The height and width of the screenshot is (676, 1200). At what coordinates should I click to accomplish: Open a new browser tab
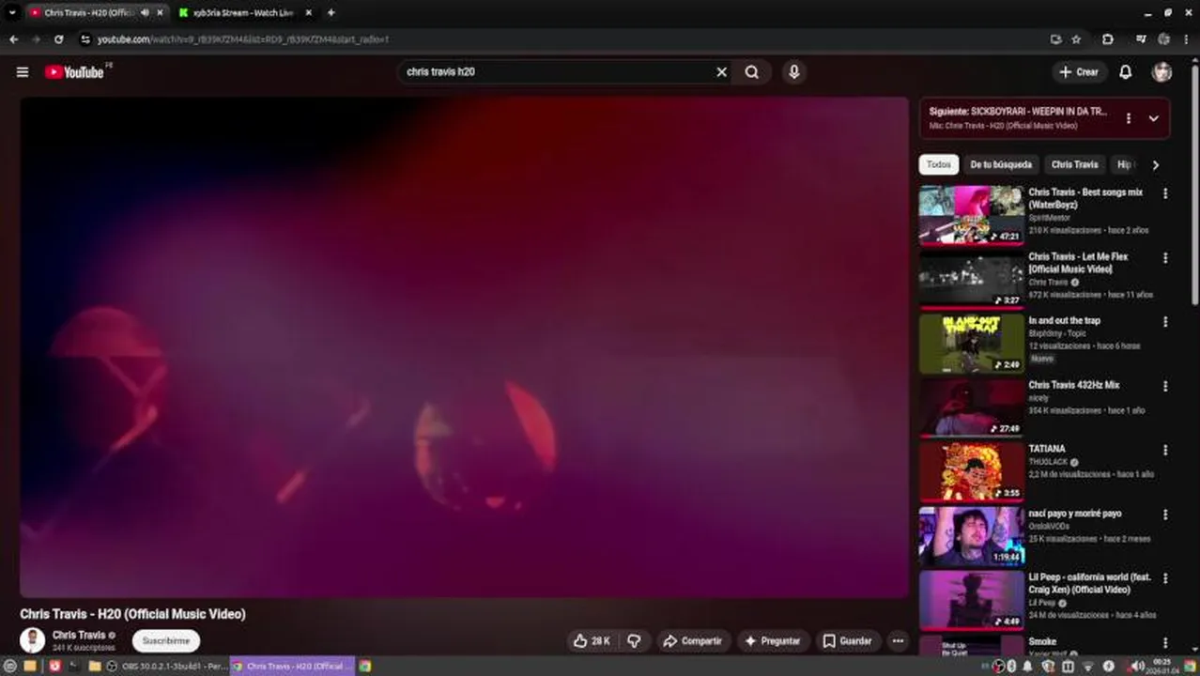331,13
